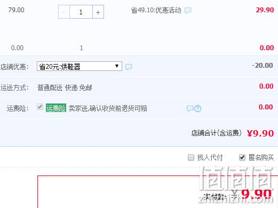Click the 找人代付 label text
Screen dimensions: 278x208
pyautogui.click(x=210, y=157)
